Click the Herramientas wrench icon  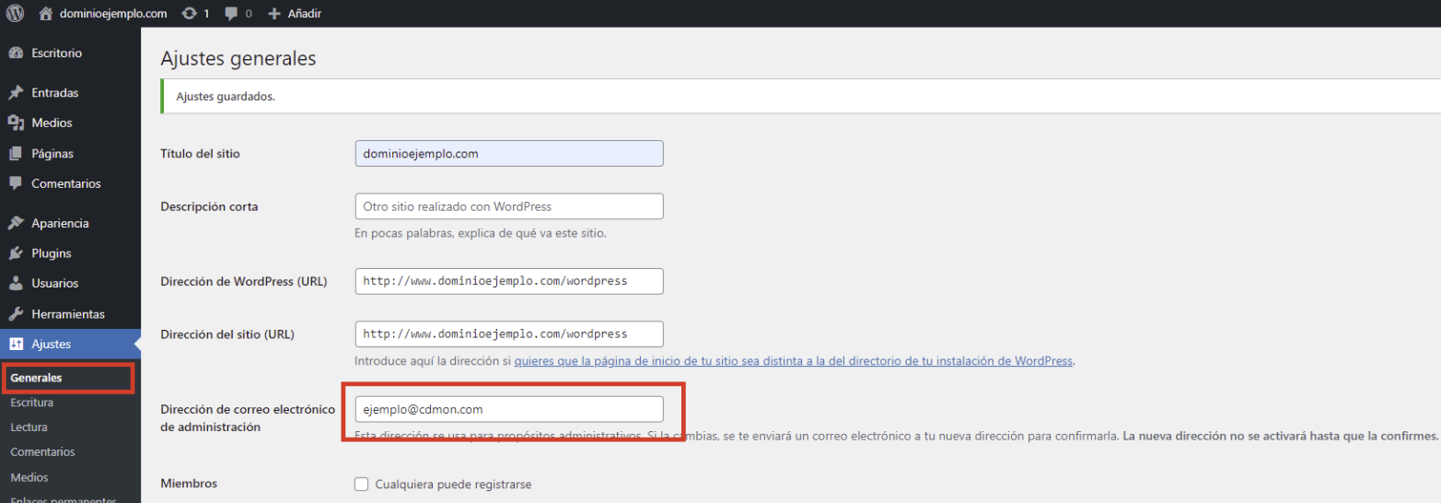16,314
